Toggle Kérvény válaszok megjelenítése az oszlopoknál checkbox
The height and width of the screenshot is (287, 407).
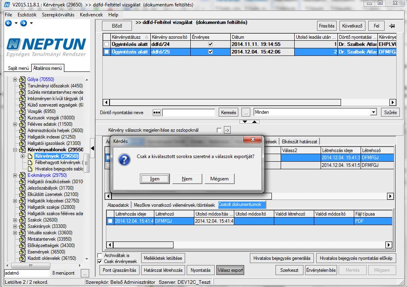click(x=219, y=130)
